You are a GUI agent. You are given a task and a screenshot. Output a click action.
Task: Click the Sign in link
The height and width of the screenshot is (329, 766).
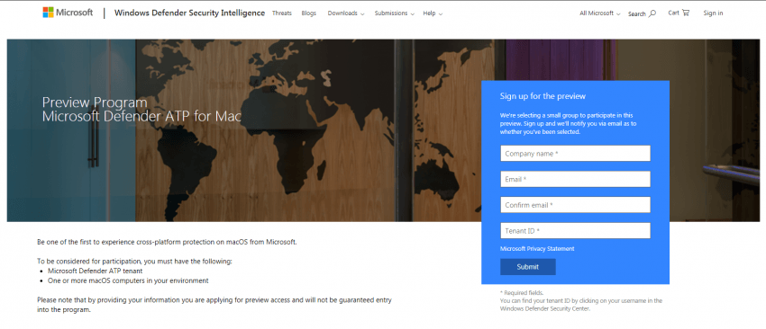click(x=713, y=13)
